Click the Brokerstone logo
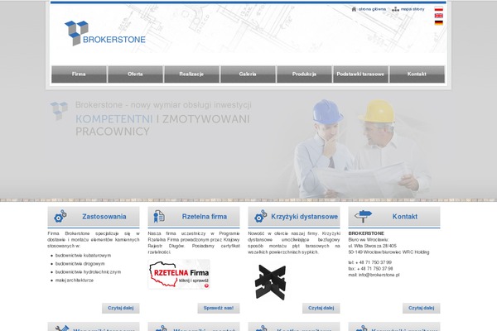The image size is (497, 331). 104,33
